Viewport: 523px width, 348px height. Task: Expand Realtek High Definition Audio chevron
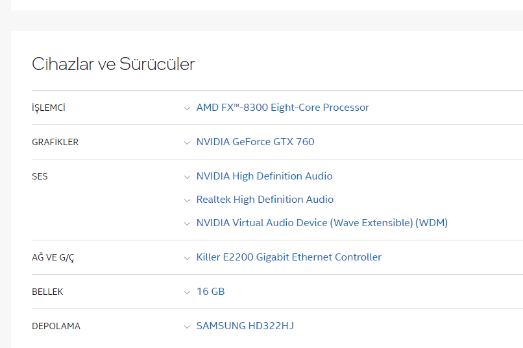(187, 200)
